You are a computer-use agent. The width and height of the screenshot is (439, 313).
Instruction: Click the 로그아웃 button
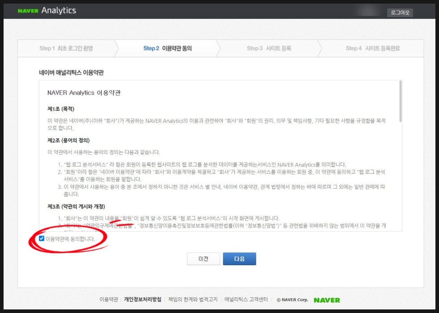tap(400, 13)
